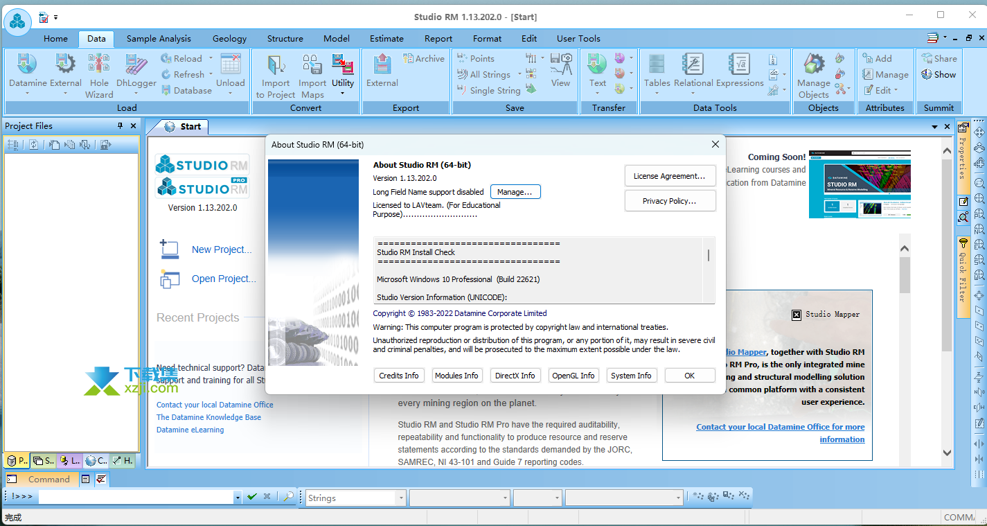Click Save Single String
The width and height of the screenshot is (987, 526).
[488, 91]
